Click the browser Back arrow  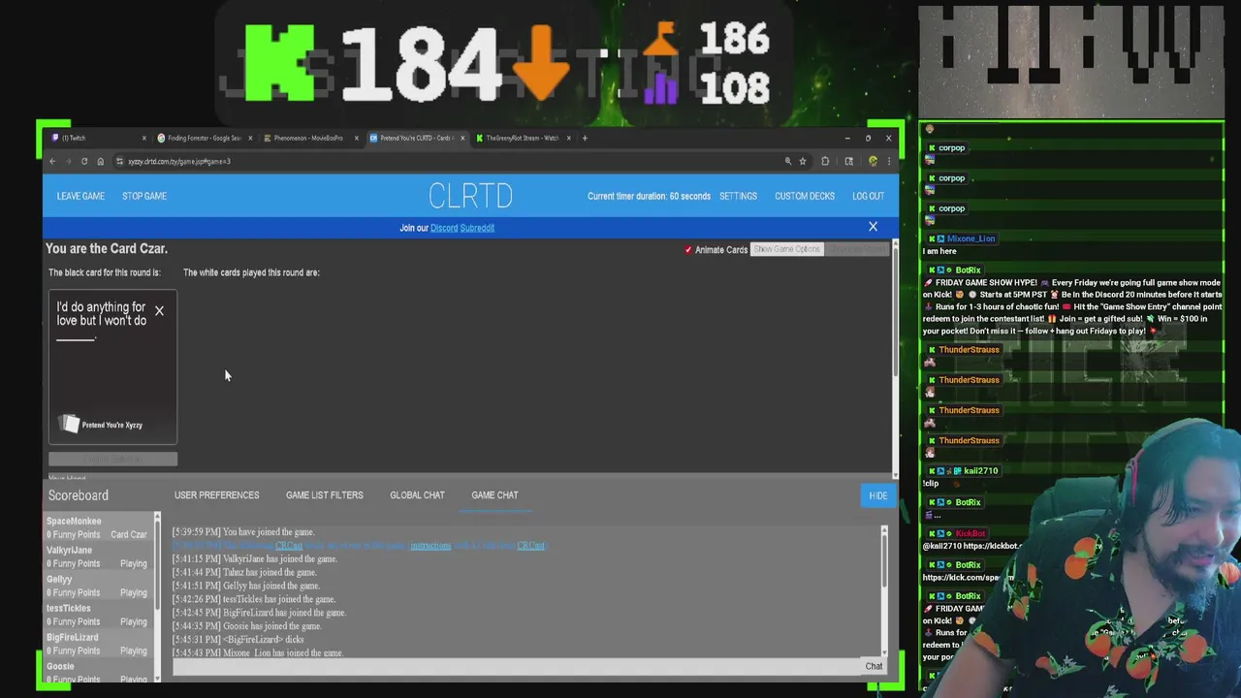tap(52, 161)
